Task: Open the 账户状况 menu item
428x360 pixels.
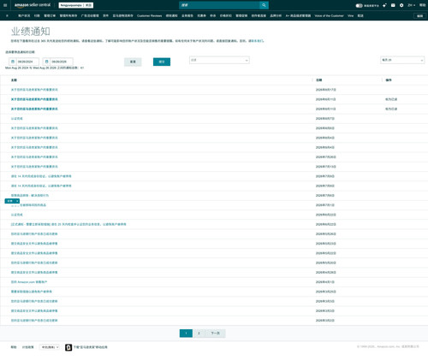Action: (24, 15)
